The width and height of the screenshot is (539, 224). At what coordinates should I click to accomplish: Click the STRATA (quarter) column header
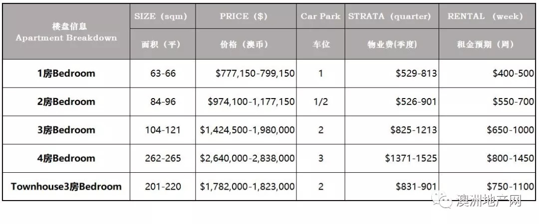[390, 16]
